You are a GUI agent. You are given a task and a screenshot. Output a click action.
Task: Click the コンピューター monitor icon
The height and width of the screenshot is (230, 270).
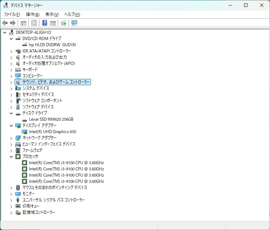(18, 76)
